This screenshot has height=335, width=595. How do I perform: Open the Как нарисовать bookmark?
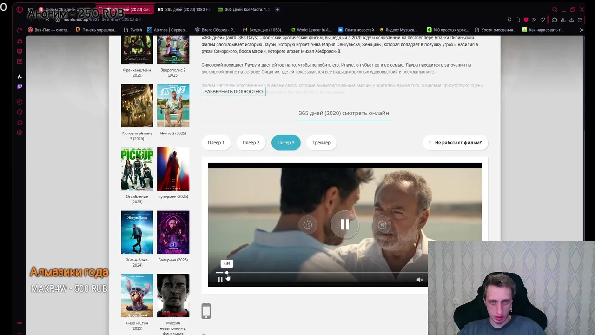pyautogui.click(x=543, y=30)
